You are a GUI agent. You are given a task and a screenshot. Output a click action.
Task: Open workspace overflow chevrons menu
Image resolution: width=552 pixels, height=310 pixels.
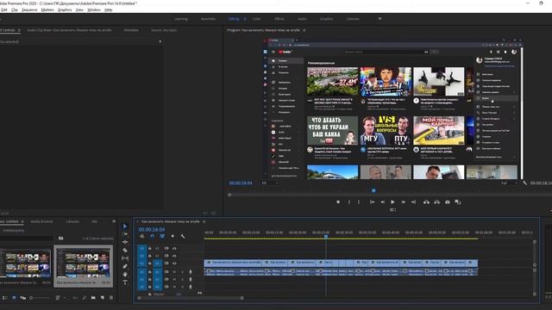click(379, 19)
